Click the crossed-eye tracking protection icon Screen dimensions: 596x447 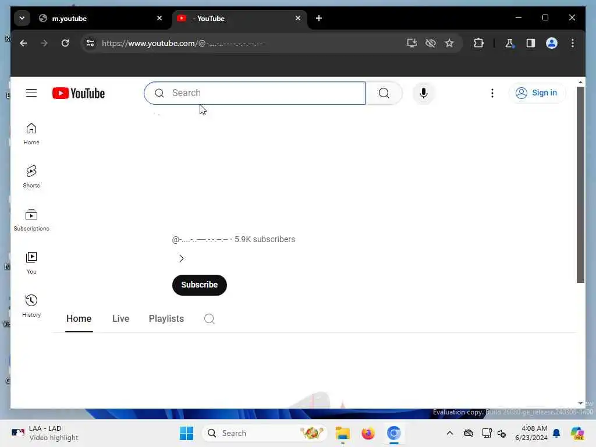pyautogui.click(x=430, y=43)
